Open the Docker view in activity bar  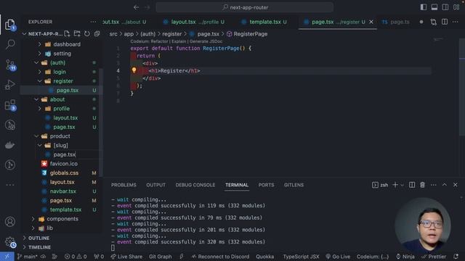9,145
